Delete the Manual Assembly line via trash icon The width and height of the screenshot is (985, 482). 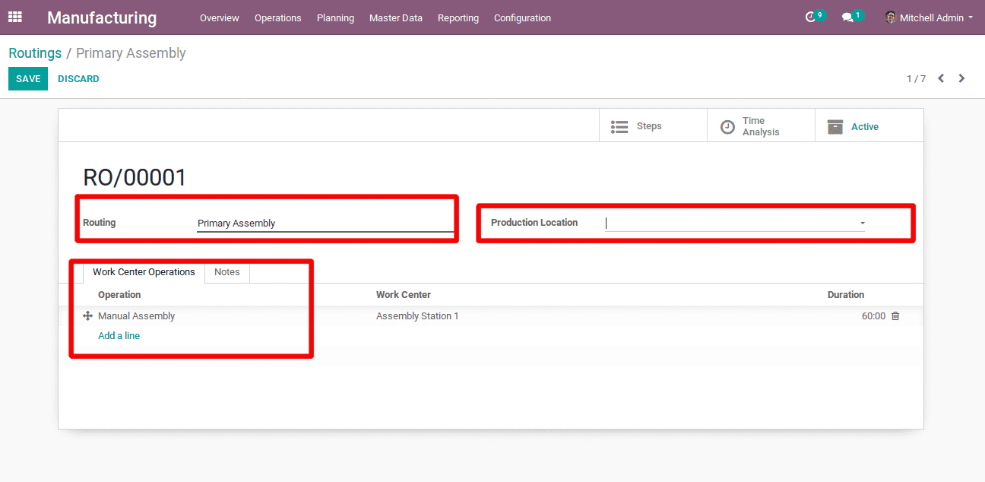tap(895, 316)
